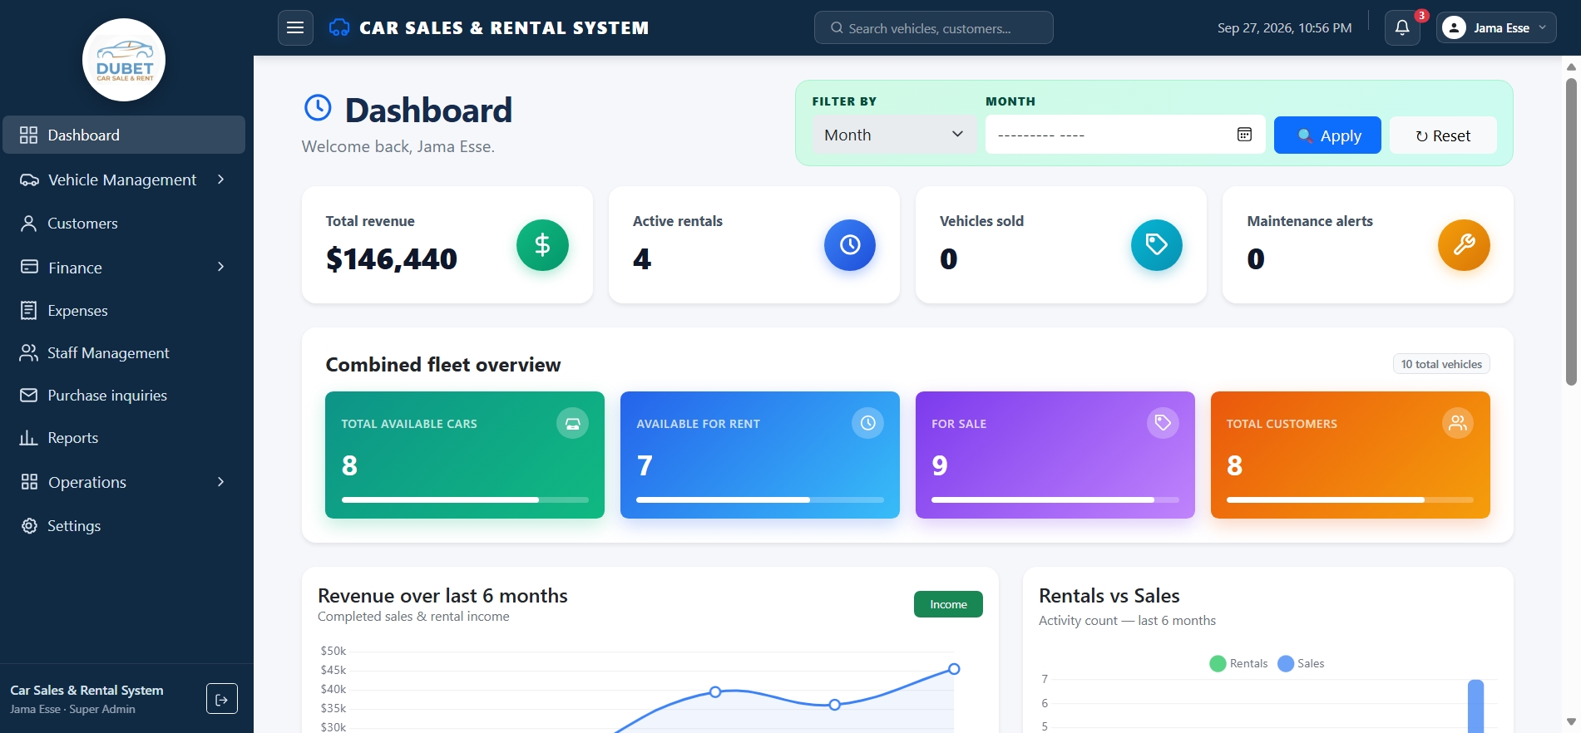
Task: Open Purchase inquiries
Action: pos(124,396)
